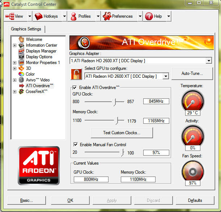Select Displays Manager in the tree
The height and width of the screenshot is (212, 221).
(41, 51)
